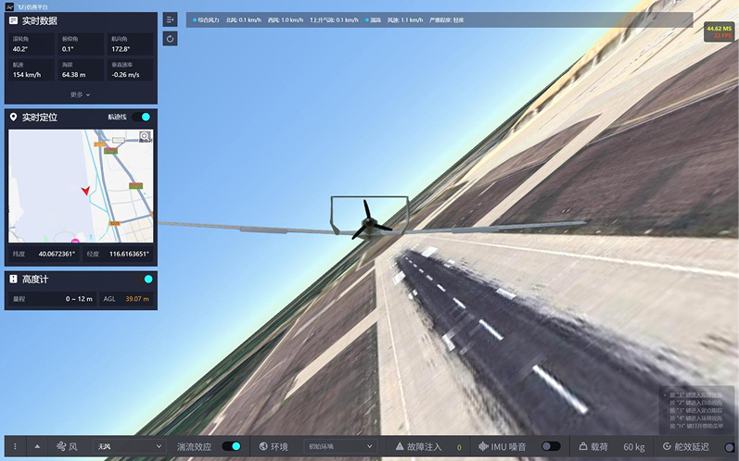Collapse the bottom toolbar with the up-arrow
The height and width of the screenshot is (461, 739).
pos(37,446)
